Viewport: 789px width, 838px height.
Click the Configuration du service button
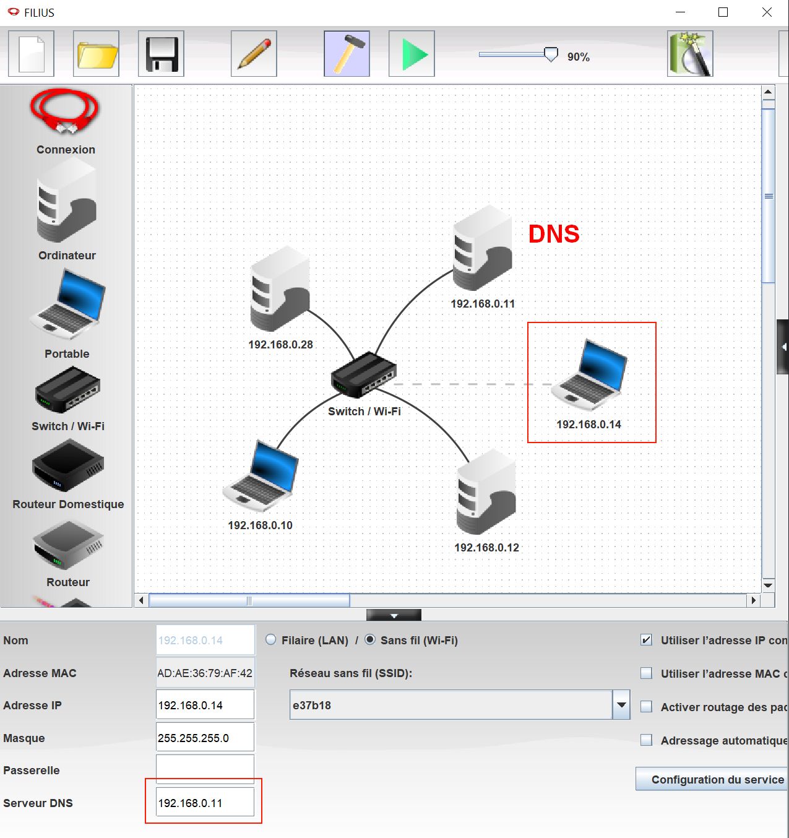coord(712,779)
